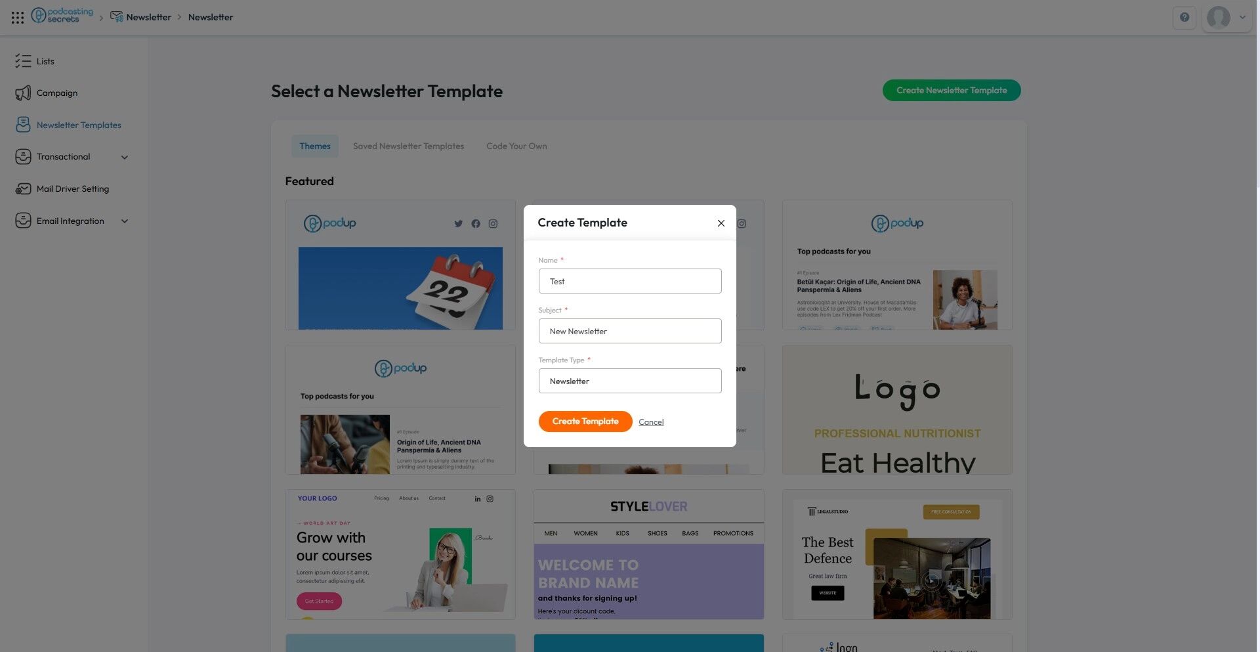Expand the Email Integration chevron
This screenshot has width=1260, height=652.
coord(125,221)
